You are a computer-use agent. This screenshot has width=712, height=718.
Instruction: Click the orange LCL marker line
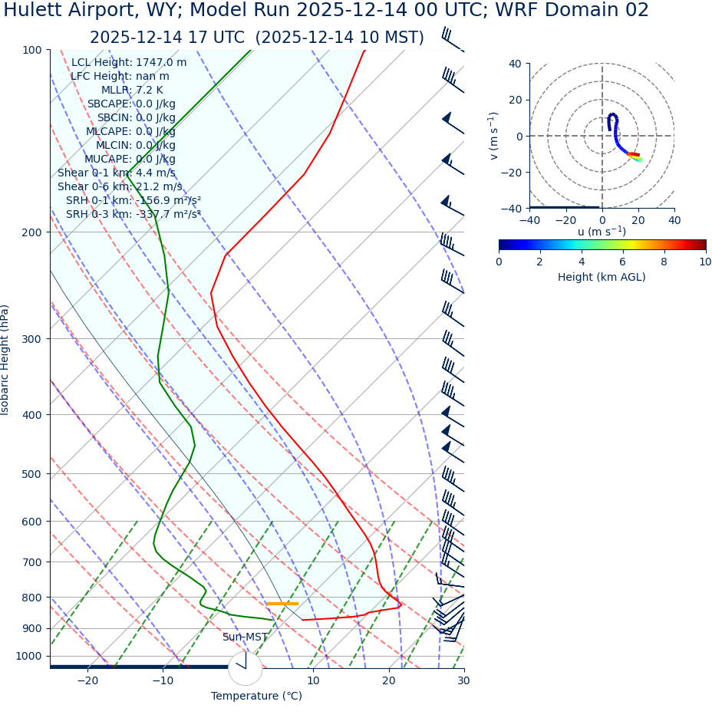[282, 604]
